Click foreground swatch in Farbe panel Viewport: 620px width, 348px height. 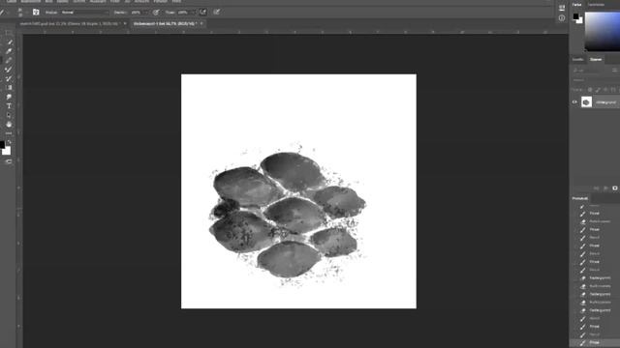pyautogui.click(x=575, y=16)
